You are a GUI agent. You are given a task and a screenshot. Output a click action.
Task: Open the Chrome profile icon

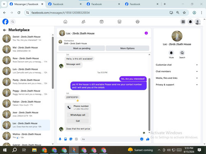pos(194,13)
